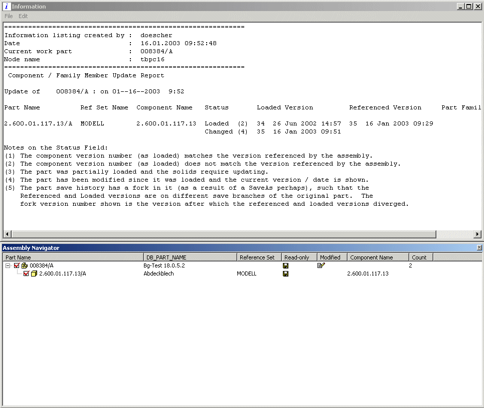Click the Count column header
This screenshot has width=484, height=408.
[421, 257]
